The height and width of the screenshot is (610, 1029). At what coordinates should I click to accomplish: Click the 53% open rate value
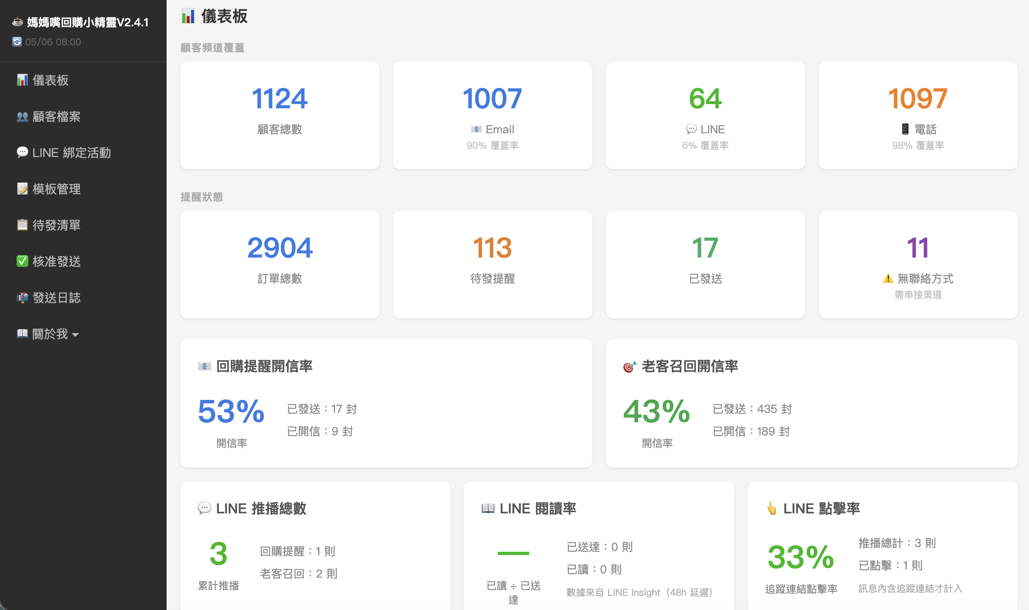pos(231,412)
